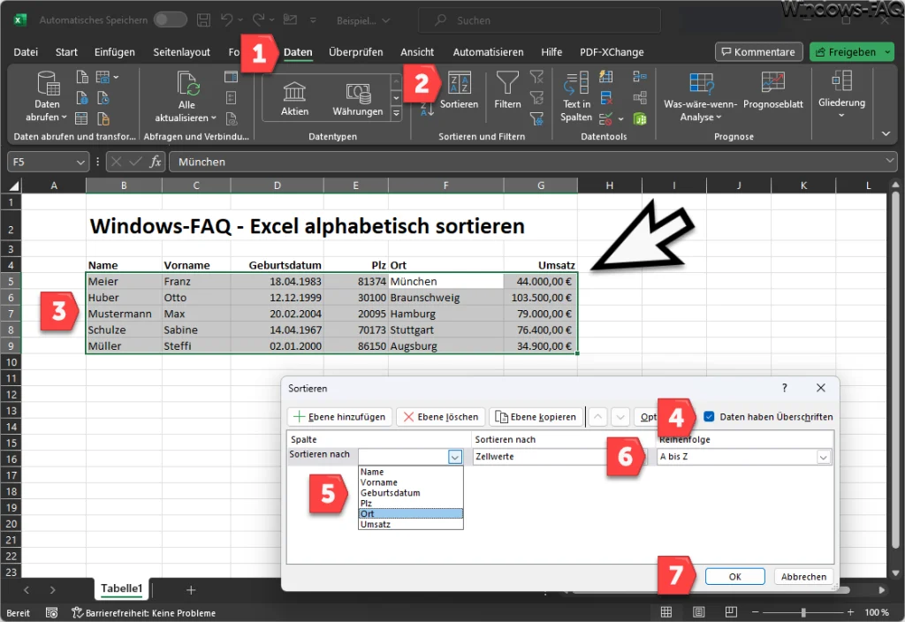The width and height of the screenshot is (905, 622).
Task: Click the undo arrow icon
Action: click(226, 20)
